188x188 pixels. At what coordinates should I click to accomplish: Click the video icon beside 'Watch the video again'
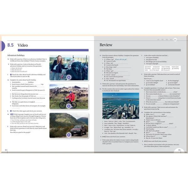(x=11, y=111)
